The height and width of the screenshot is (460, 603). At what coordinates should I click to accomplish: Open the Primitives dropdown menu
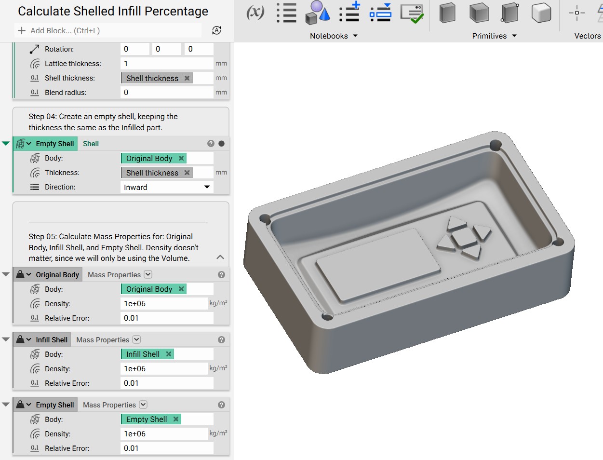click(x=514, y=36)
